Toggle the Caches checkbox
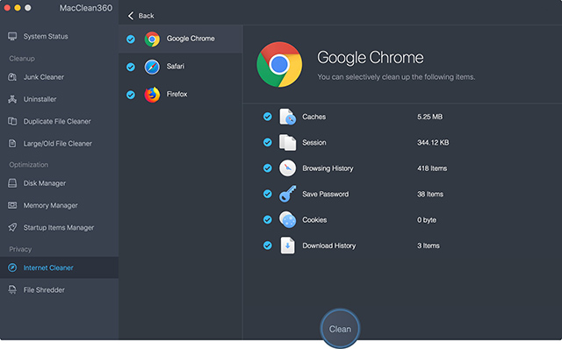 pyautogui.click(x=267, y=117)
